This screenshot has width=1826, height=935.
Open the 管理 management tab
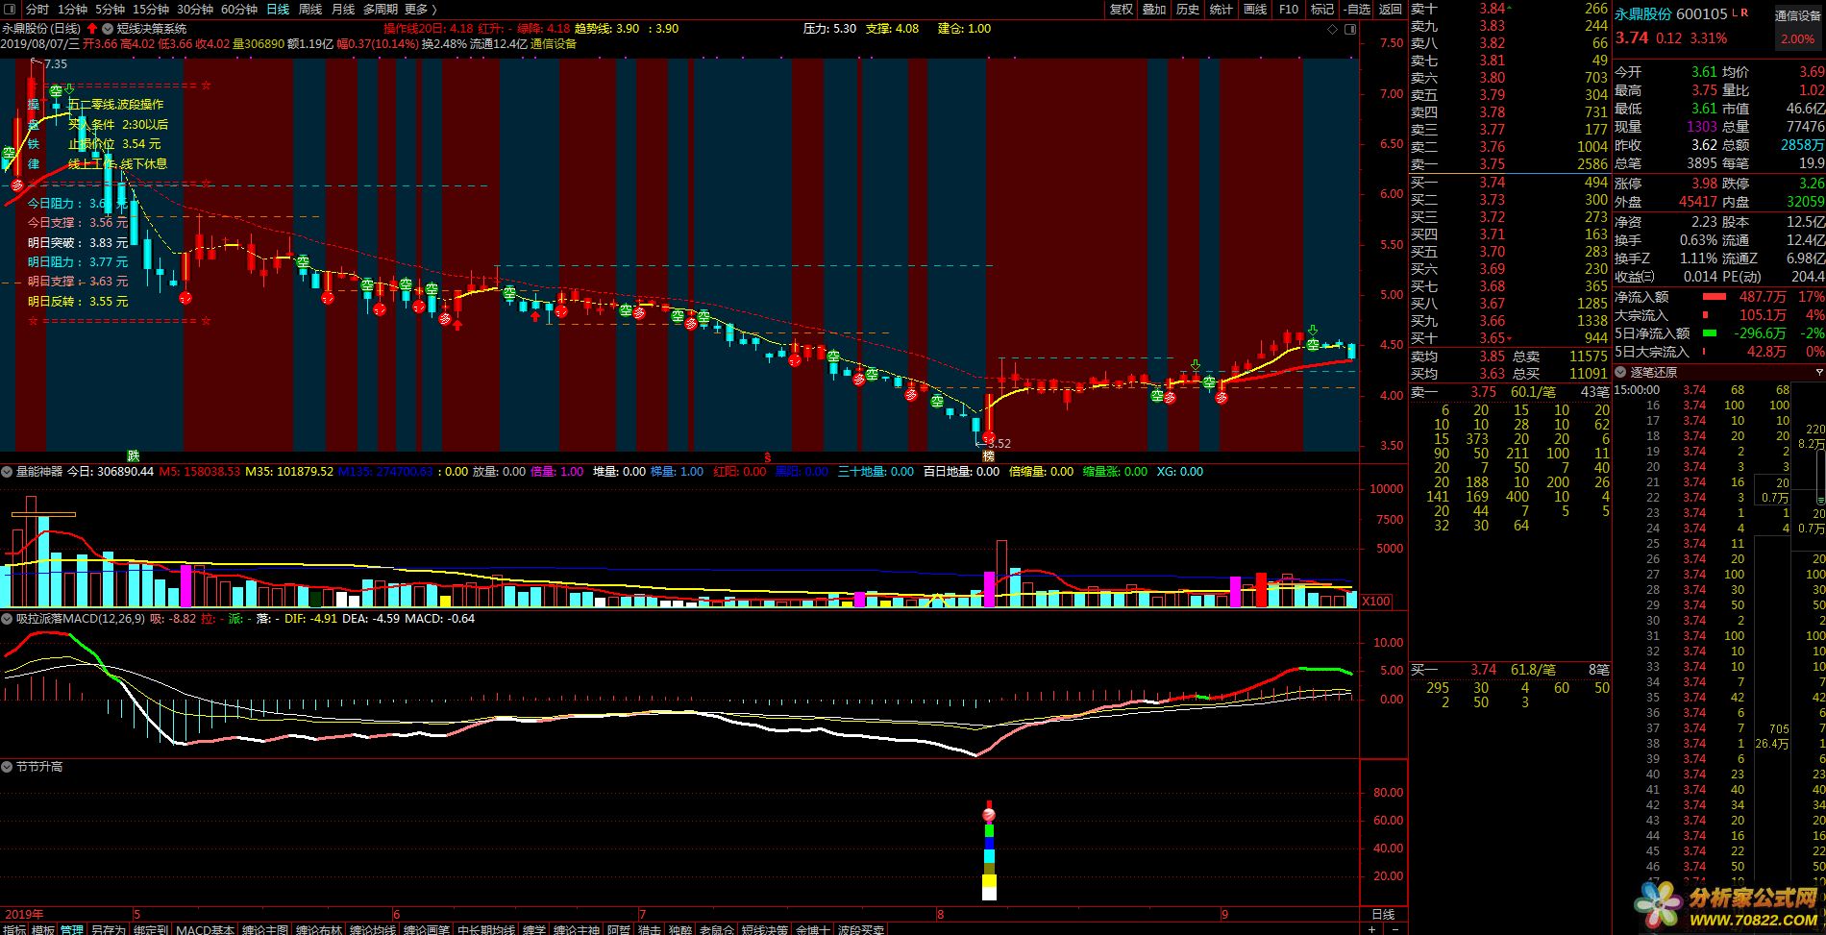(x=71, y=929)
